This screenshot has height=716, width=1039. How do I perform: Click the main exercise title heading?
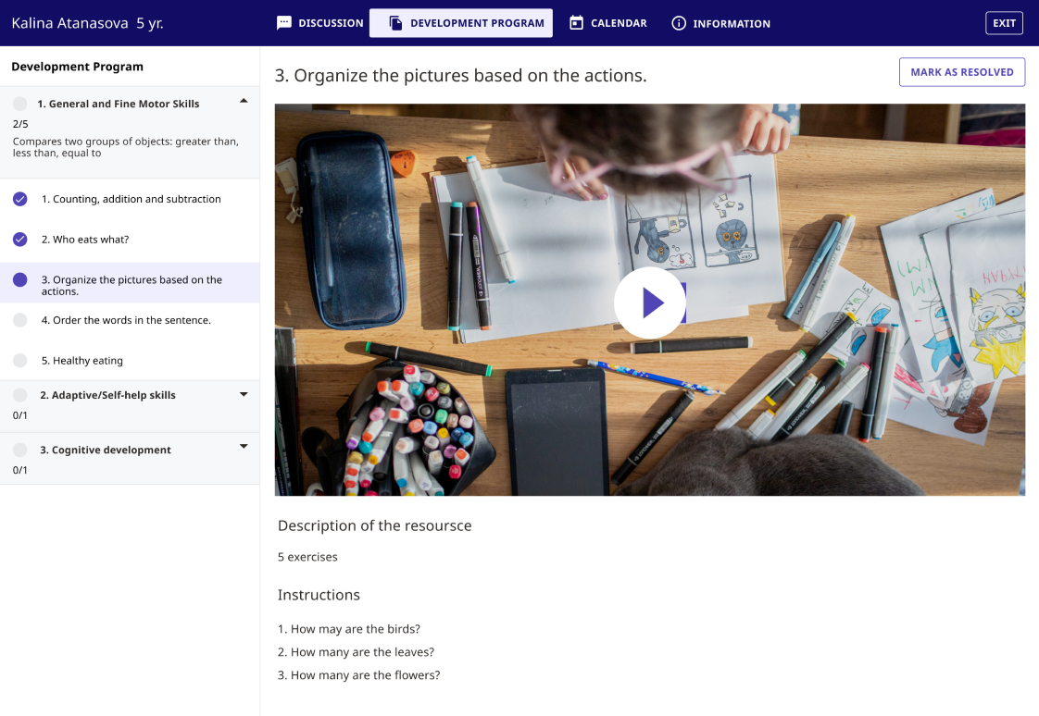[460, 76]
